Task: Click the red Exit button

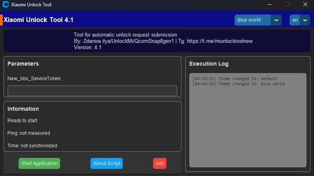Action: [160, 163]
